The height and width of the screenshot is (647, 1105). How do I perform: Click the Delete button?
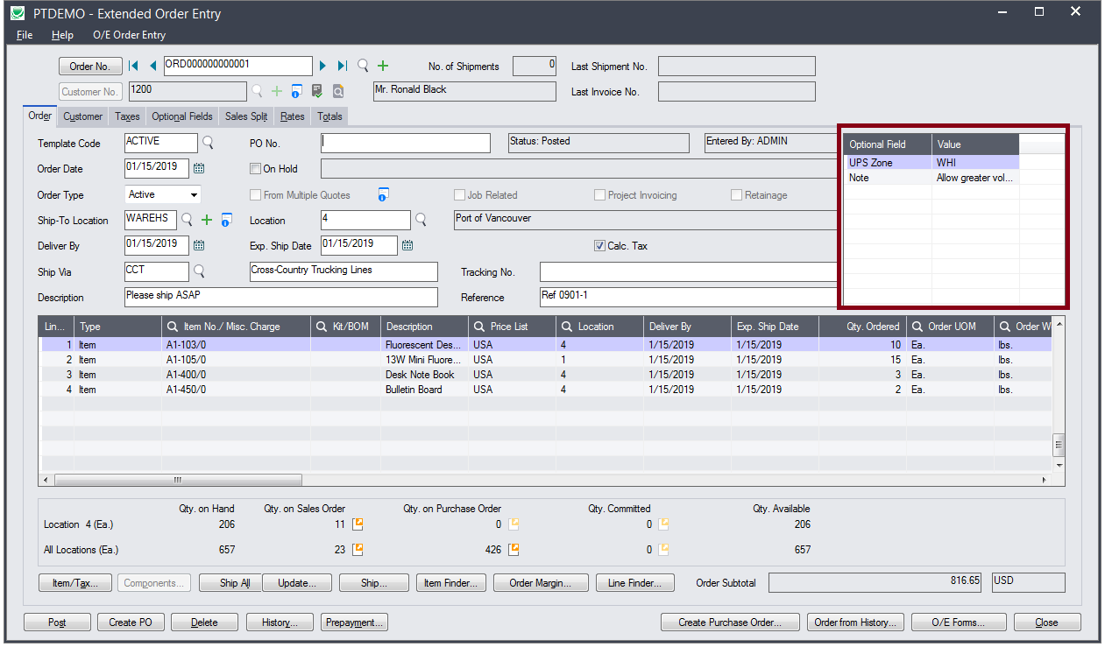click(x=204, y=622)
